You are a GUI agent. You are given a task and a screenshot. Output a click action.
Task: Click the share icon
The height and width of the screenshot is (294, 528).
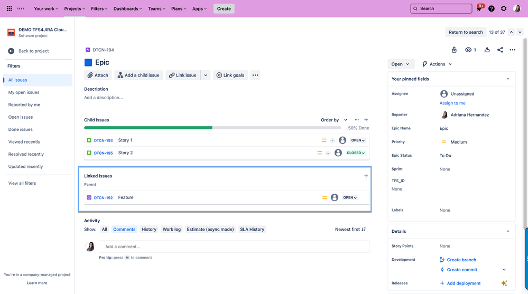pyautogui.click(x=500, y=50)
